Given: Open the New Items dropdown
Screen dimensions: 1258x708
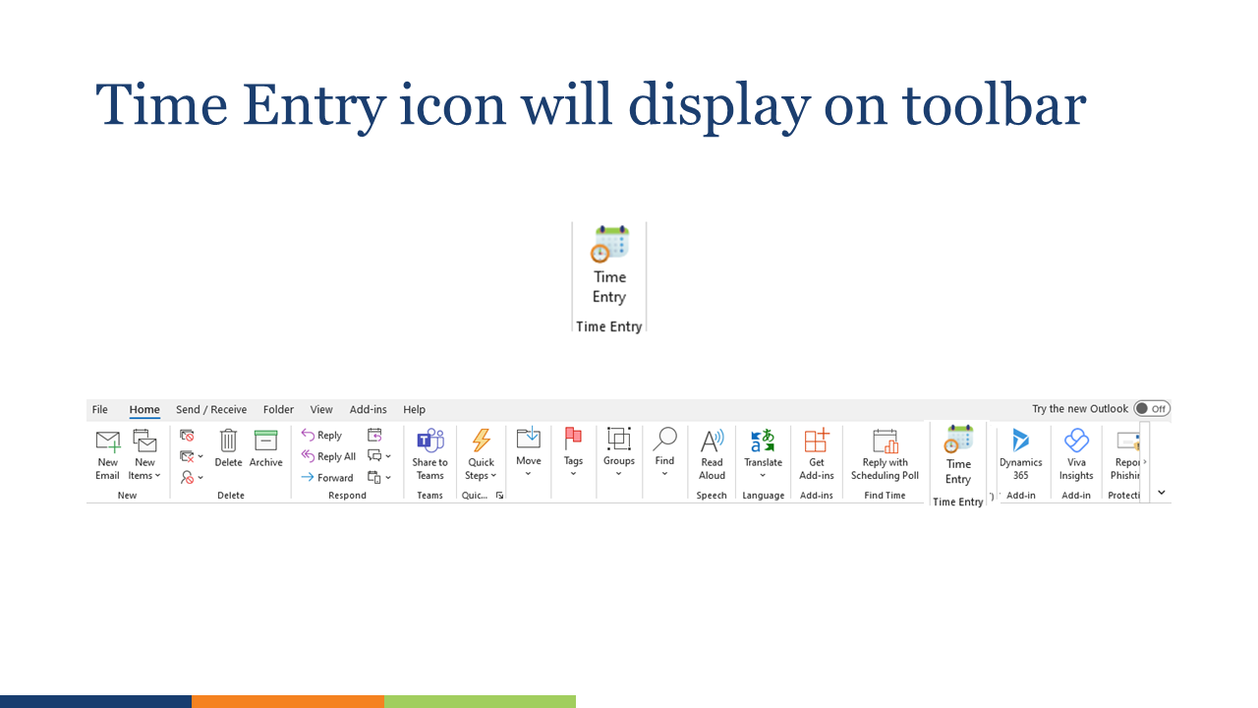Looking at the screenshot, I should [x=144, y=455].
